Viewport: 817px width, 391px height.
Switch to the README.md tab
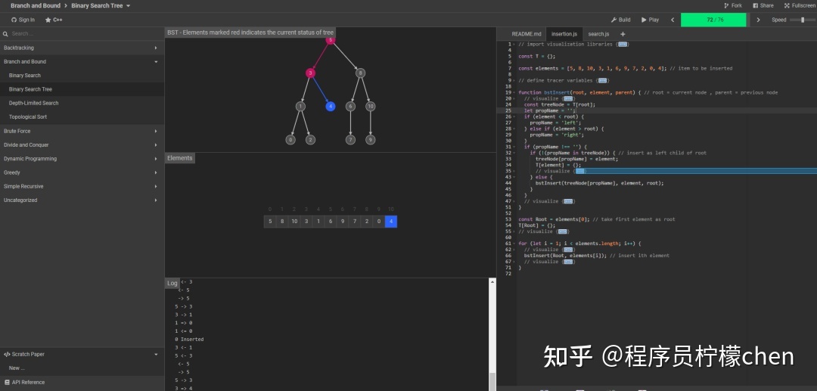click(x=527, y=34)
